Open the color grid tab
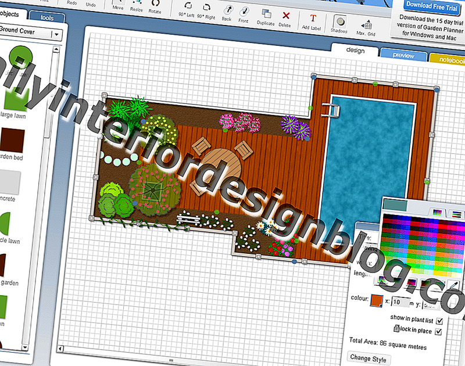 point(438,212)
